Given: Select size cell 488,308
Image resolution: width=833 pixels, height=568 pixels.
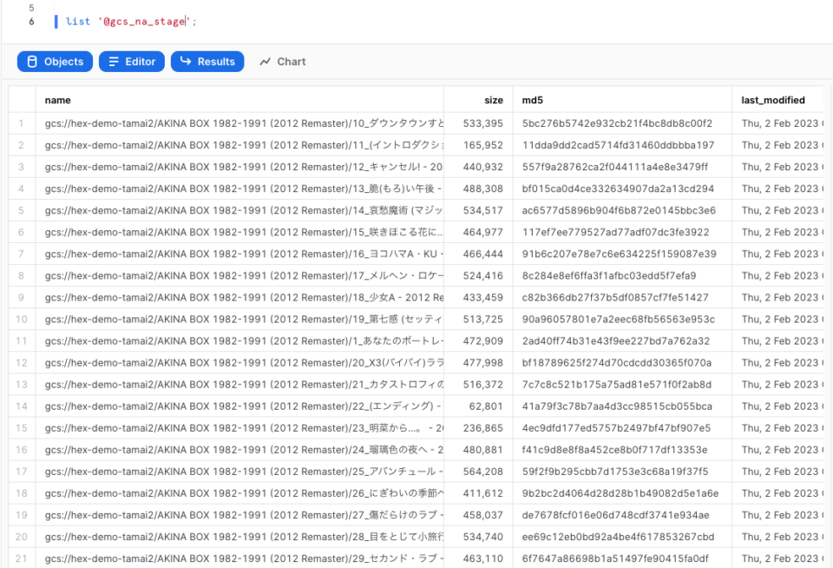Looking at the screenshot, I should click(x=478, y=188).
